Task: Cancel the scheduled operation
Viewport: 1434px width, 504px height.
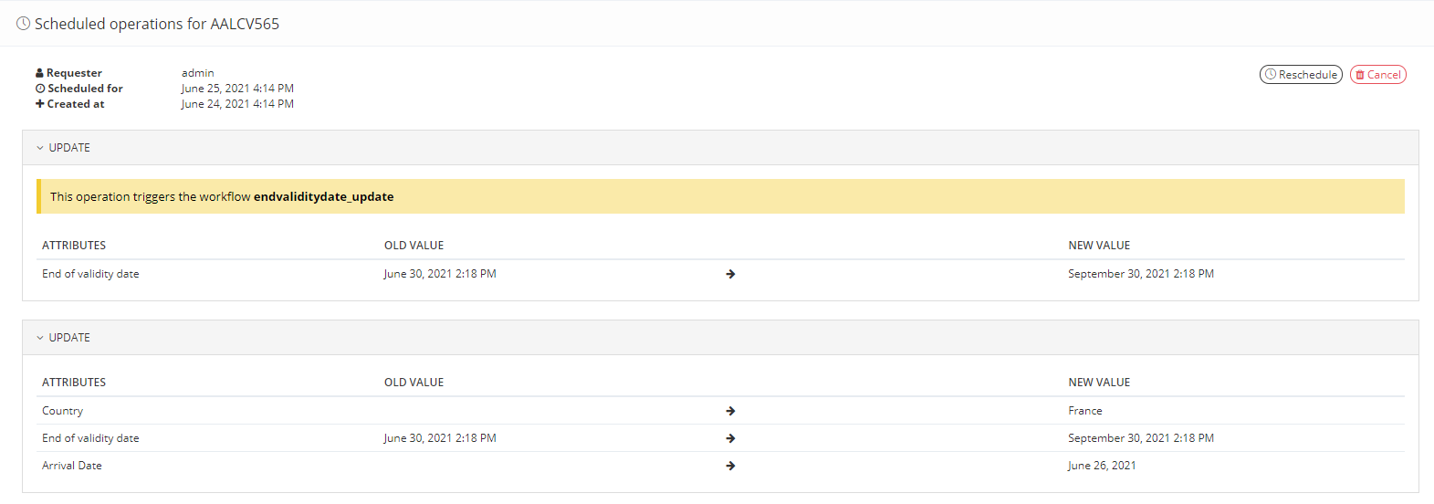Action: 1377,75
